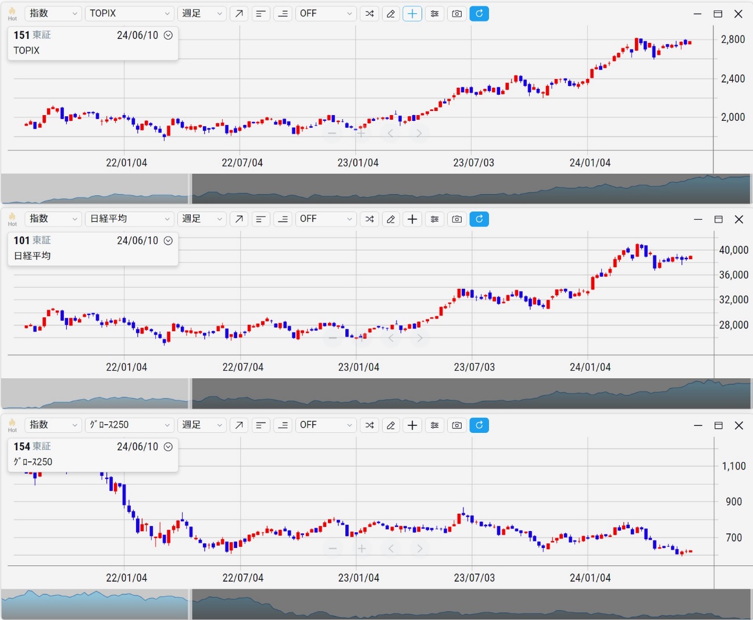Toggle the crosshair cursor in the TOPIX toolbar
The image size is (753, 620).
412,13
